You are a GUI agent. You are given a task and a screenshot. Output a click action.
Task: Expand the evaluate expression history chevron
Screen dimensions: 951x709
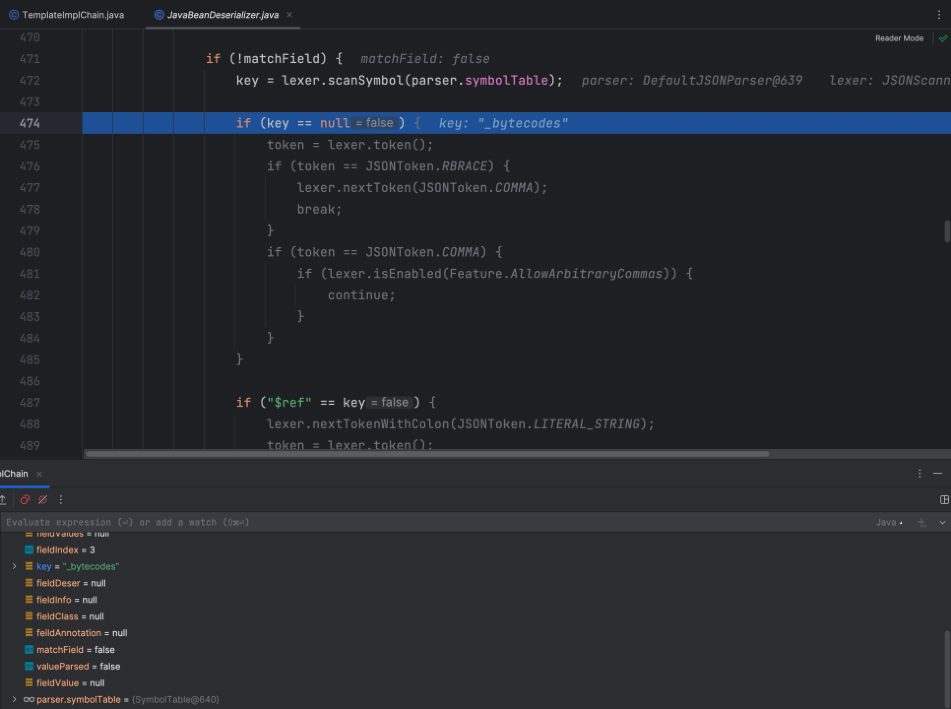point(942,522)
